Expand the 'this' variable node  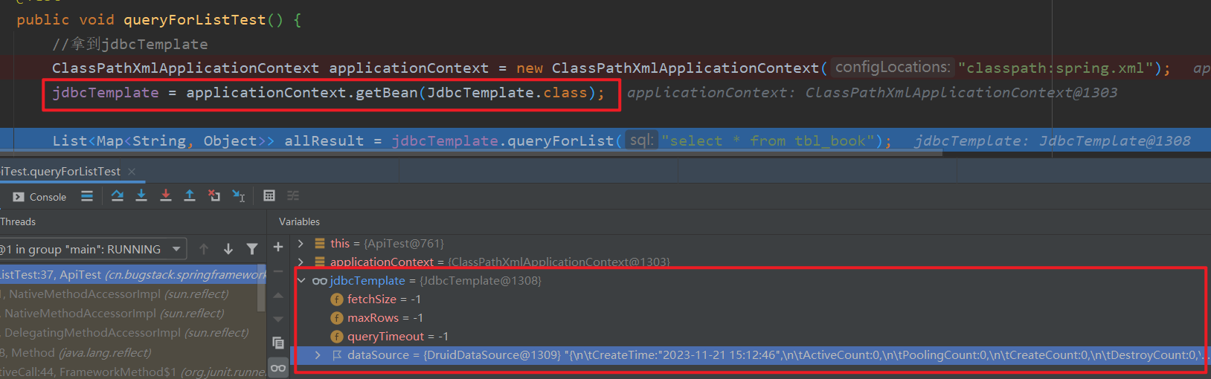pyautogui.click(x=301, y=243)
